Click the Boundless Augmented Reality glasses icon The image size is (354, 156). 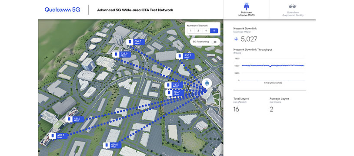tap(293, 6)
